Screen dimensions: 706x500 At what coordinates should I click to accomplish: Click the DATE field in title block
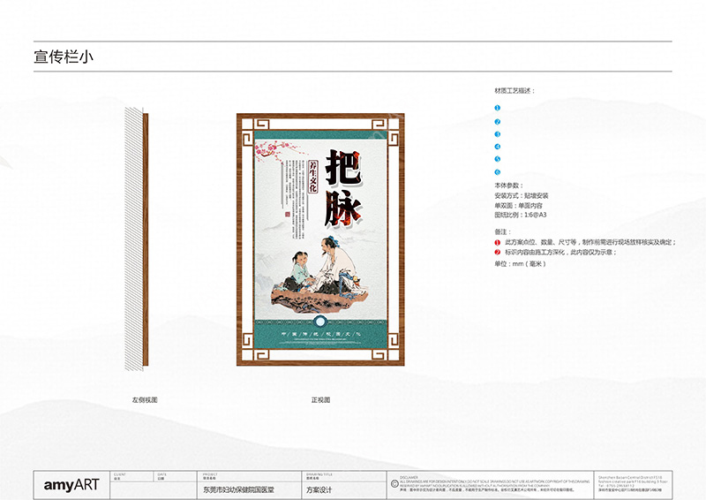pos(176,476)
